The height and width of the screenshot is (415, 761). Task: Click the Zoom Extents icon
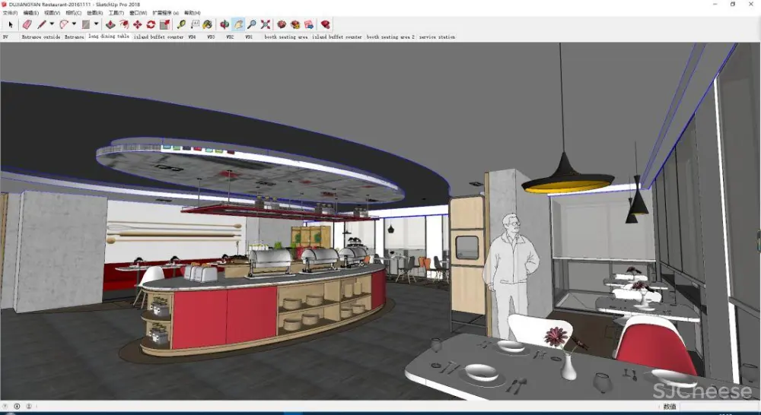pyautogui.click(x=266, y=25)
